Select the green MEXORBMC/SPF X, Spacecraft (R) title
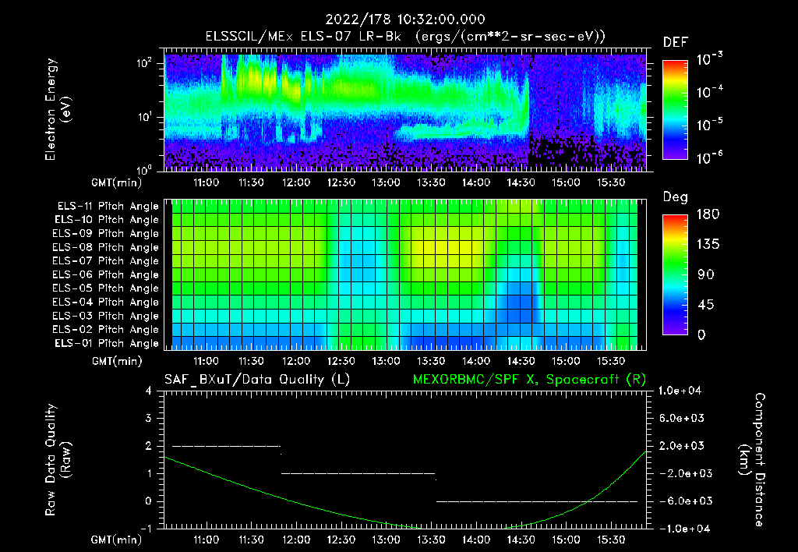The image size is (798, 552). pos(529,380)
